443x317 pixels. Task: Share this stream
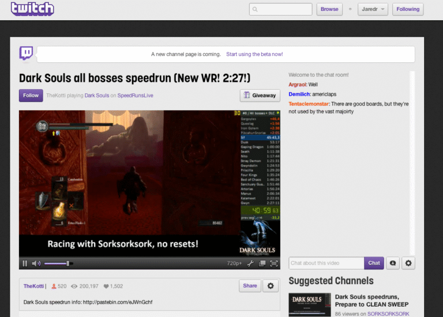pyautogui.click(x=250, y=286)
